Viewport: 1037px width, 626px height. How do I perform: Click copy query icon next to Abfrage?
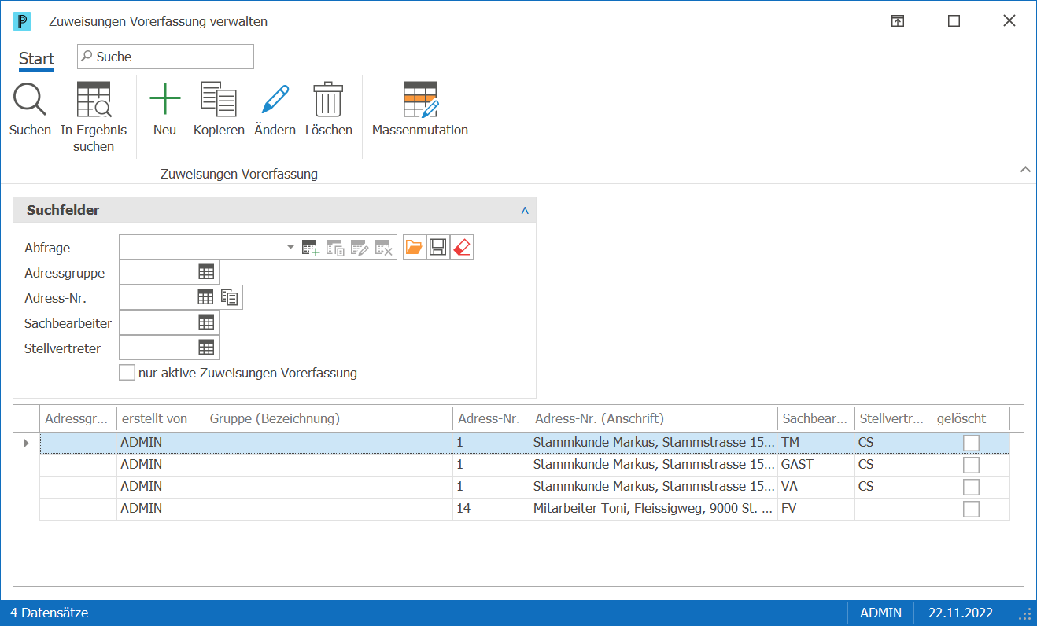point(335,248)
